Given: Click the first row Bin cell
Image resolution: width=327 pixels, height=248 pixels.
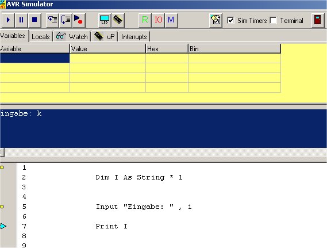Looking at the screenshot, I should tap(234, 58).
